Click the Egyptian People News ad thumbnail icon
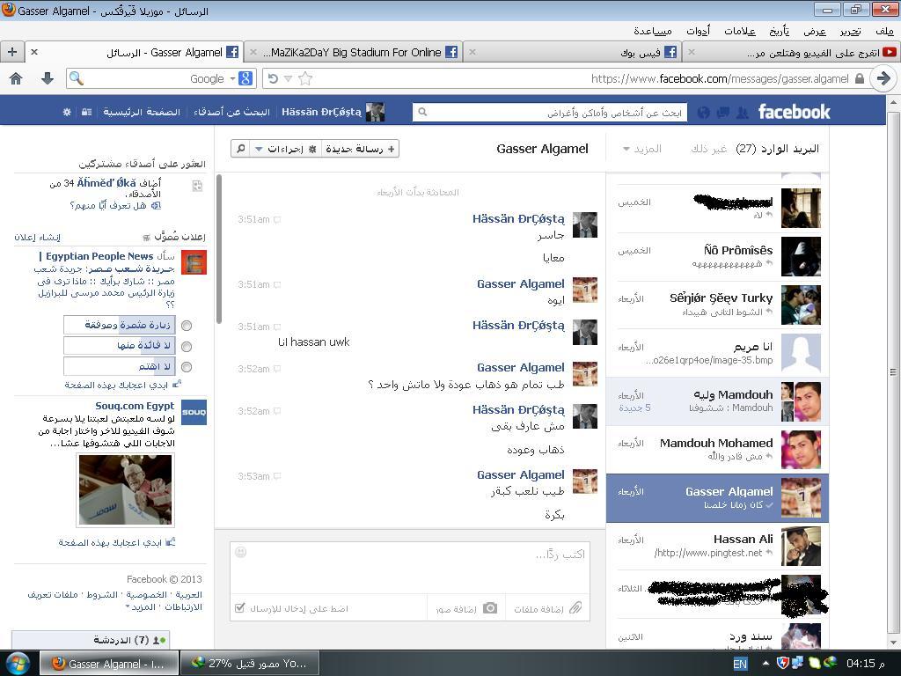This screenshot has height=676, width=901. click(x=194, y=262)
